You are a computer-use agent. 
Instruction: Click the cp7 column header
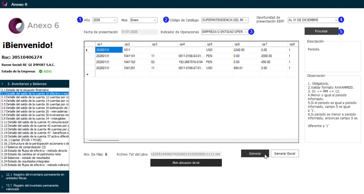point(274,44)
